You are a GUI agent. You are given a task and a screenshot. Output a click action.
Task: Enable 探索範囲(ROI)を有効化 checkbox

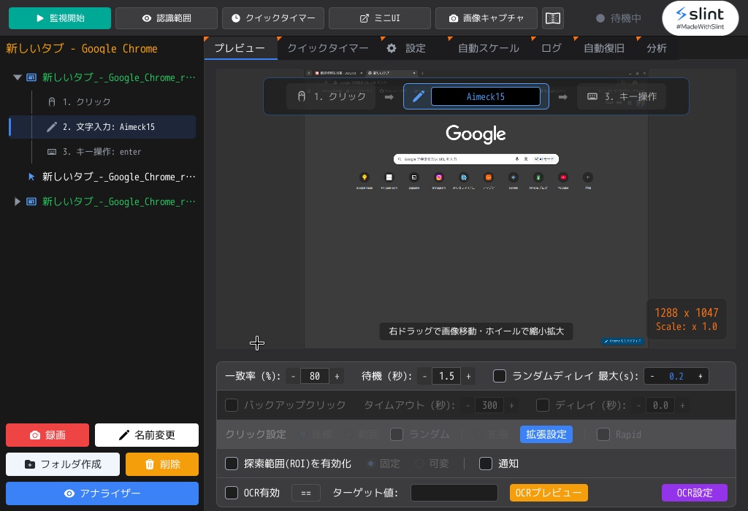click(x=232, y=464)
